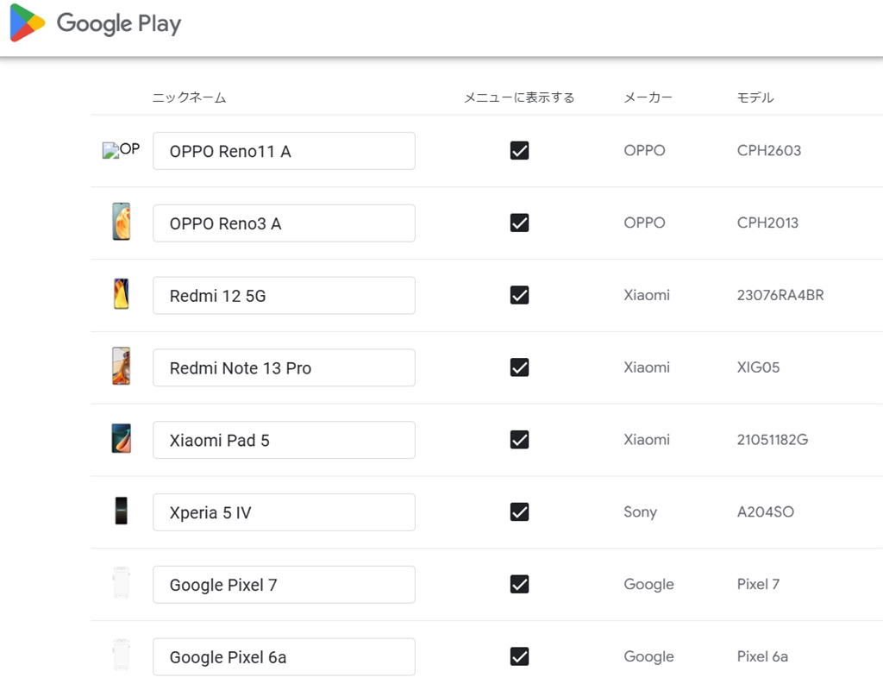Click the OPPO Reno3 A device thumbnail
883x690 pixels.
122,223
